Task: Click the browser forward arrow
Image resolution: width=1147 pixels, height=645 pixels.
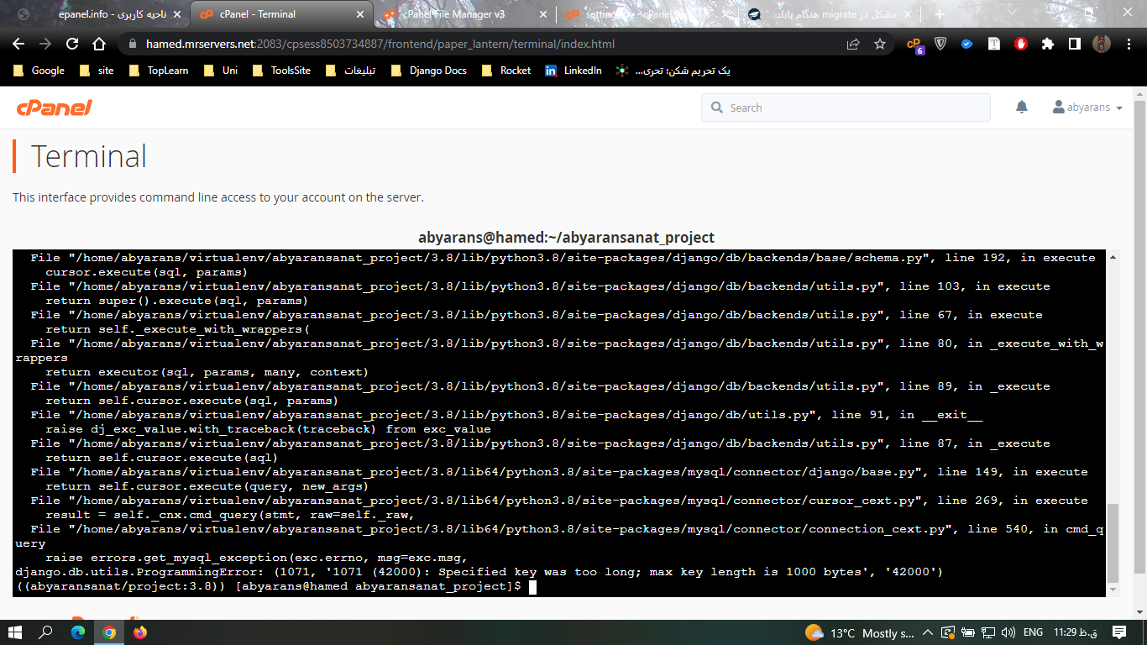Action: tap(45, 44)
